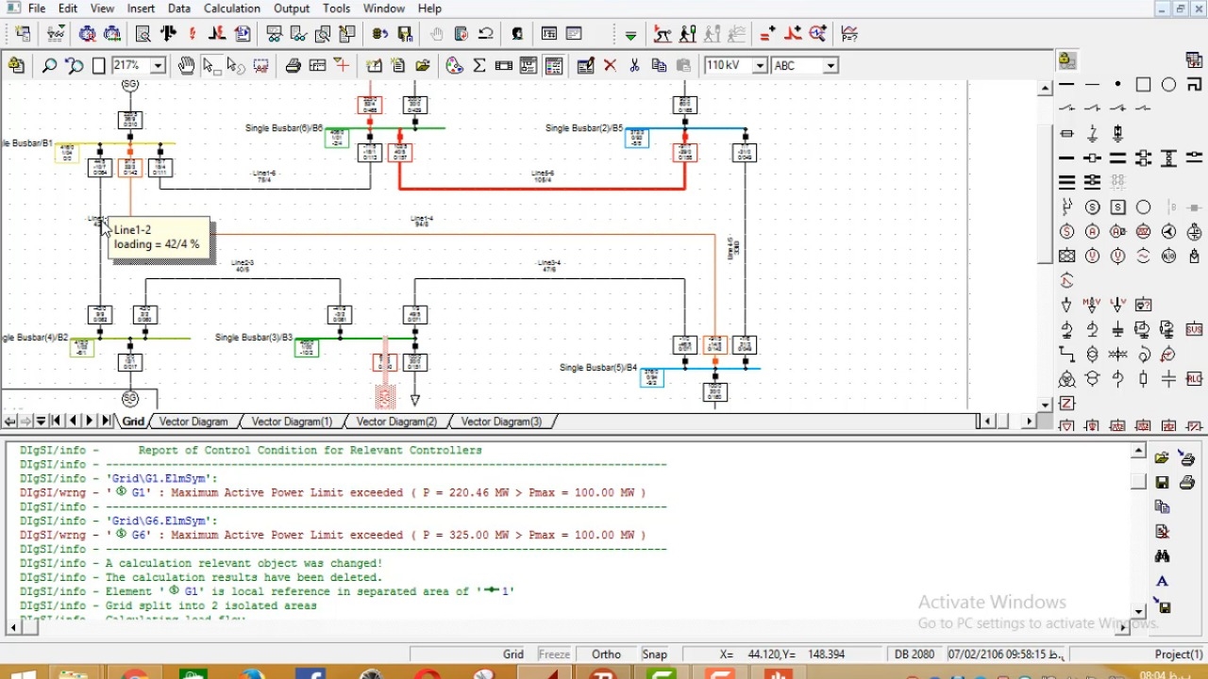This screenshot has height=679, width=1208.
Task: Toggle Ortho mode in status bar
Action: (606, 654)
